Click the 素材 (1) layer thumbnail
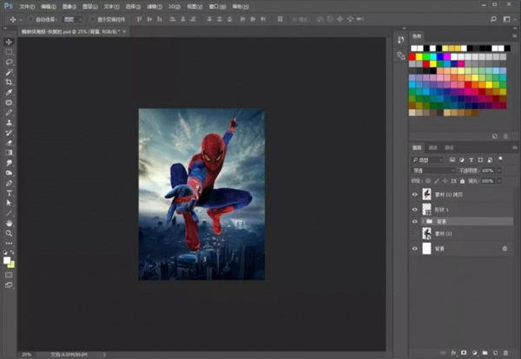 tap(427, 234)
